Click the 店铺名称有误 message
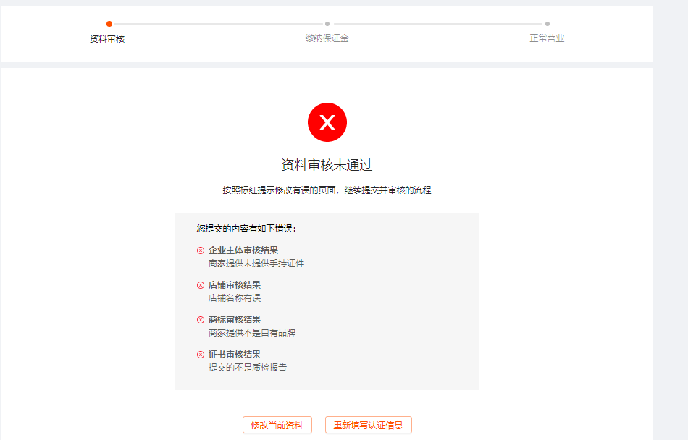Image resolution: width=688 pixels, height=440 pixels. point(235,297)
